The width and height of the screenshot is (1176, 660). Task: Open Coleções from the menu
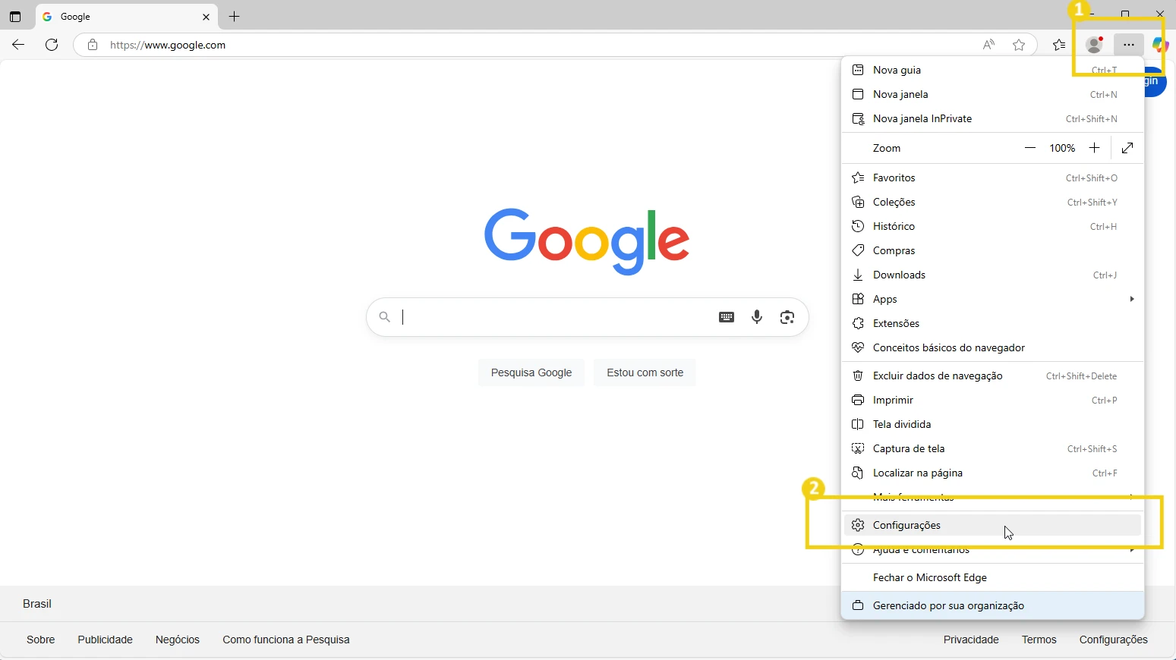993,202
